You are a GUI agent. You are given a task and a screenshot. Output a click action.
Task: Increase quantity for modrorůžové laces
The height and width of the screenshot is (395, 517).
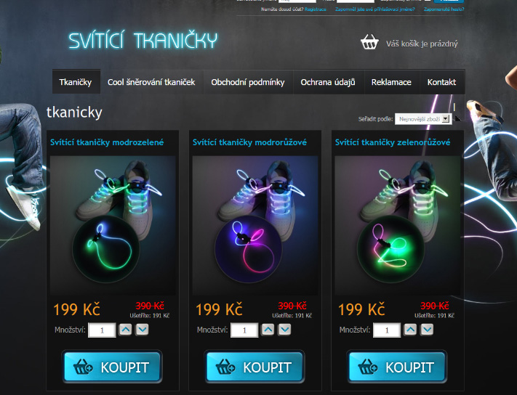click(268, 330)
